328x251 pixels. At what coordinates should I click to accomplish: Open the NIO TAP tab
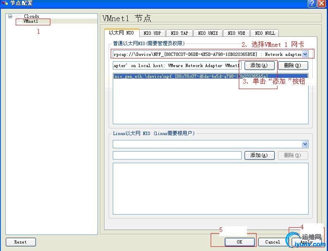pyautogui.click(x=179, y=33)
